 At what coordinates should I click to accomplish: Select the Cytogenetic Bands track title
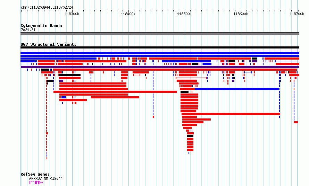41,26
